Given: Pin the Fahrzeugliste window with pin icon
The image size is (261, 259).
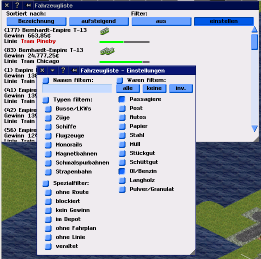Looking at the screenshot, I should click(x=28, y=5).
